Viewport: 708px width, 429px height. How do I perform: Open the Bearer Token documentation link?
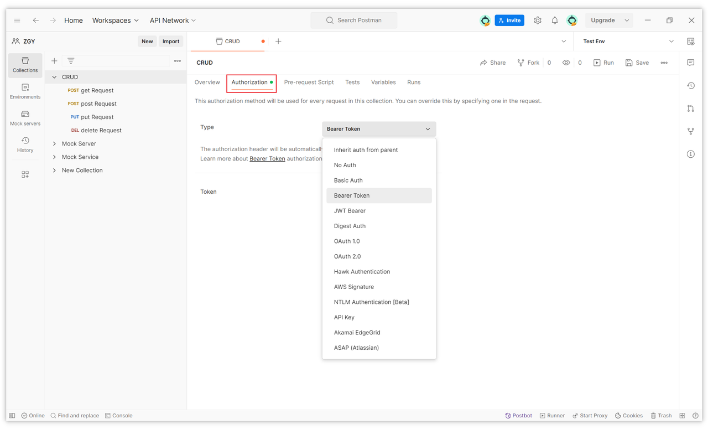pos(267,159)
